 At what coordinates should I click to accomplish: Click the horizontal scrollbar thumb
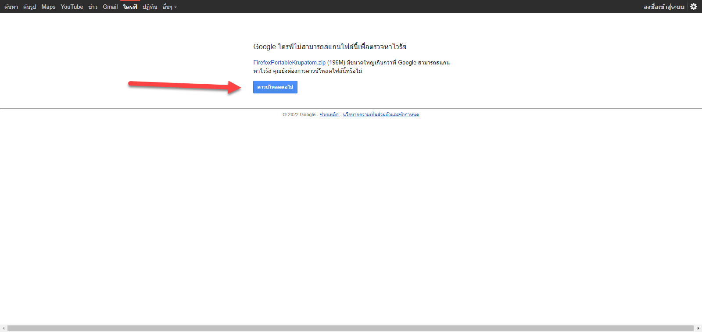pos(351,328)
